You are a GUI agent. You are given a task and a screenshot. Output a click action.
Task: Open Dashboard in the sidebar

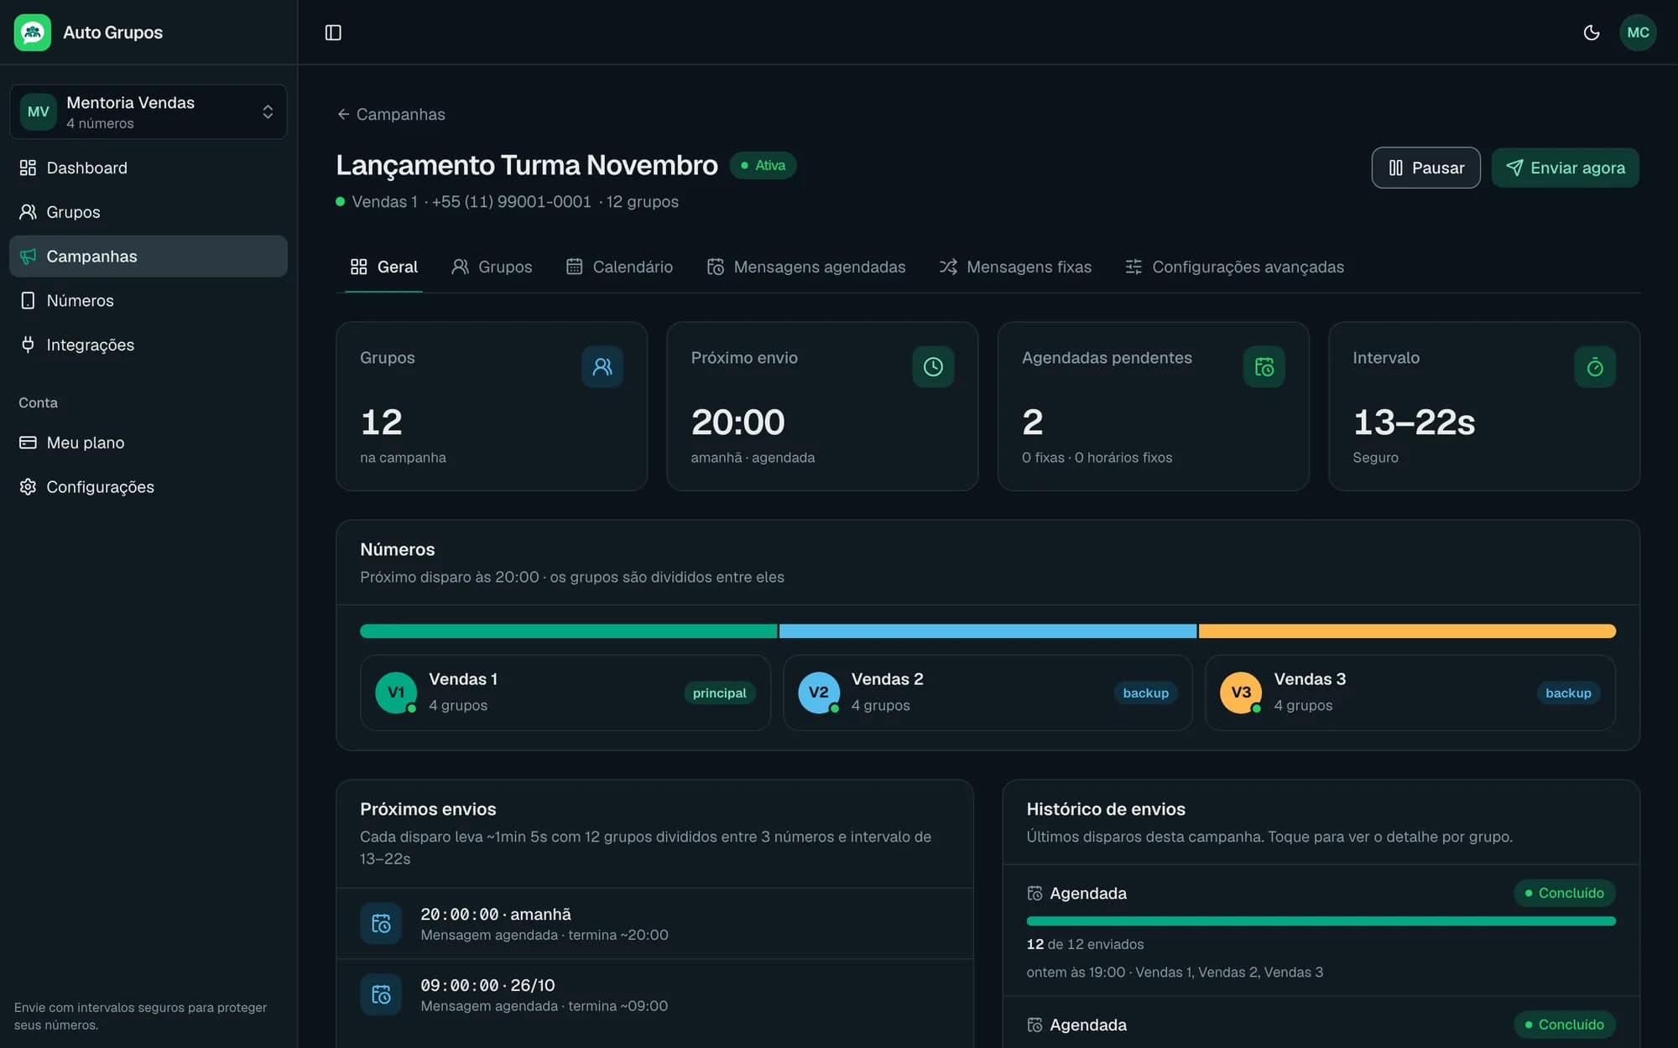pyautogui.click(x=149, y=168)
